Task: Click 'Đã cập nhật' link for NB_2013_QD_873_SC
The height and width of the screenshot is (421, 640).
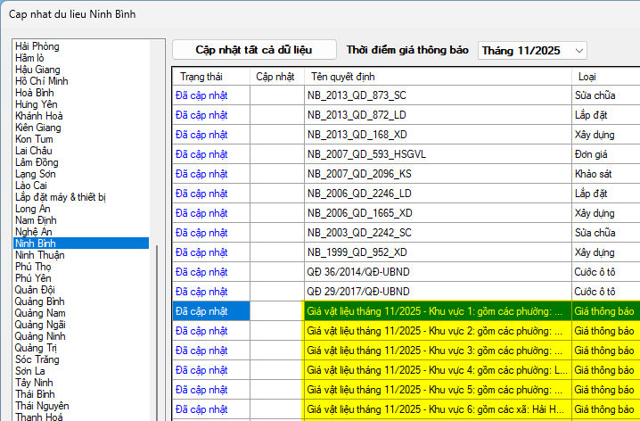Action: 202,95
